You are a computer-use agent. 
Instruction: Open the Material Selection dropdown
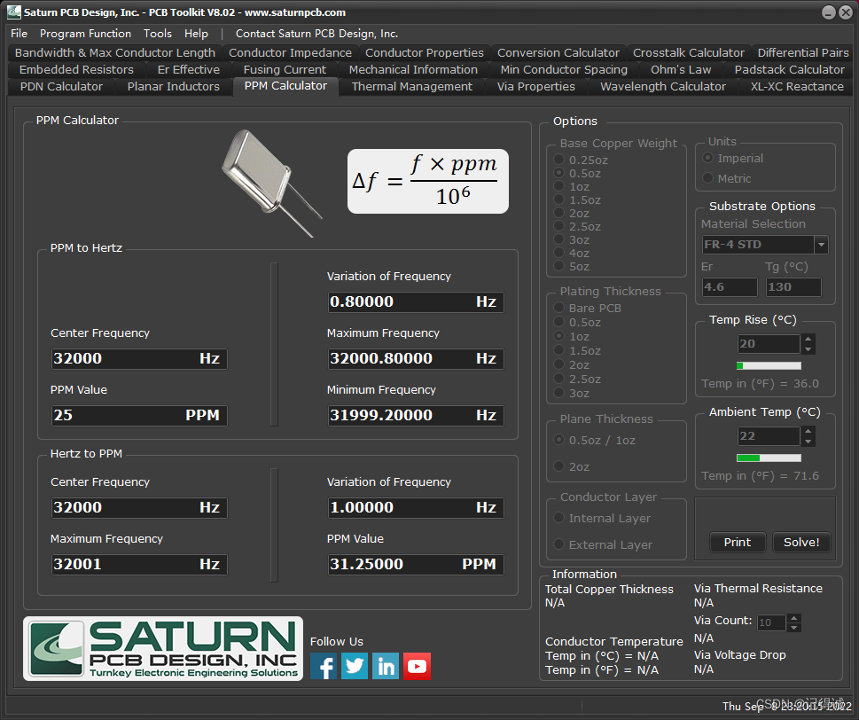click(821, 245)
